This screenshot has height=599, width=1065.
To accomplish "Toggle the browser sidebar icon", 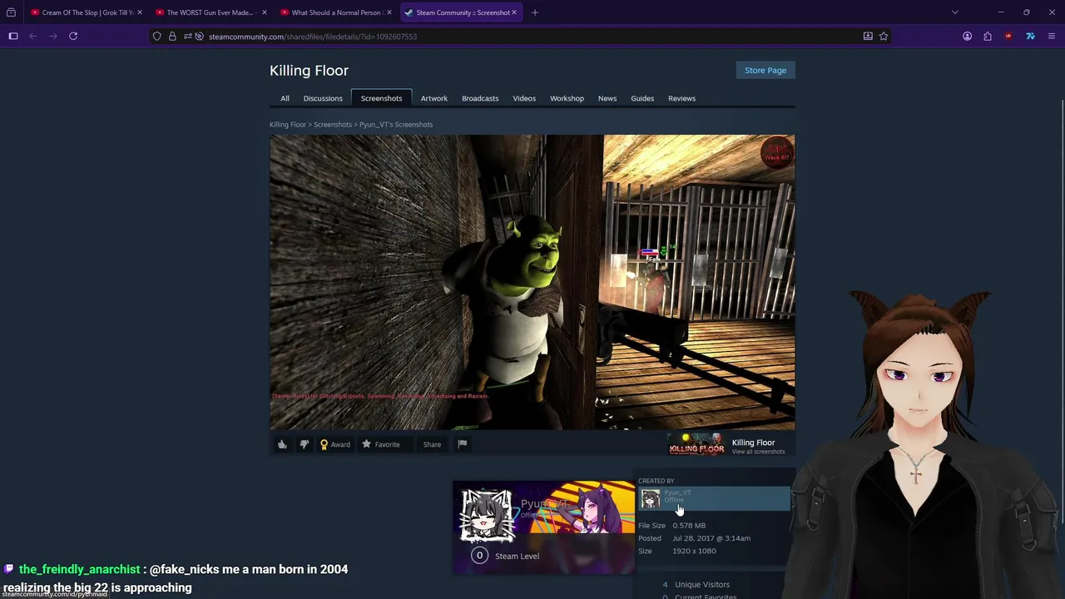I will [13, 36].
